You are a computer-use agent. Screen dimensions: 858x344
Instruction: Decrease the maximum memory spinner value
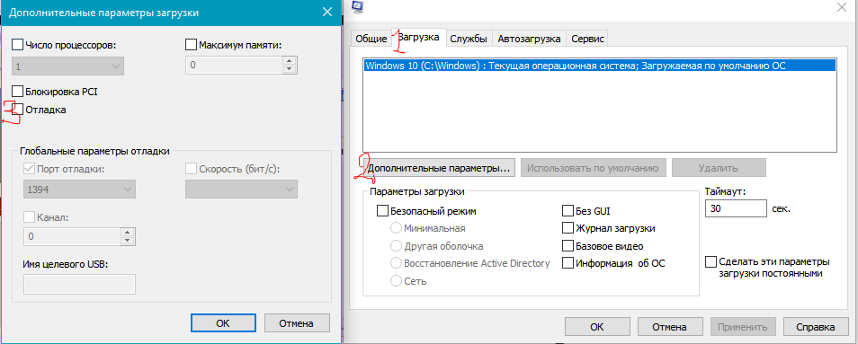coord(290,70)
